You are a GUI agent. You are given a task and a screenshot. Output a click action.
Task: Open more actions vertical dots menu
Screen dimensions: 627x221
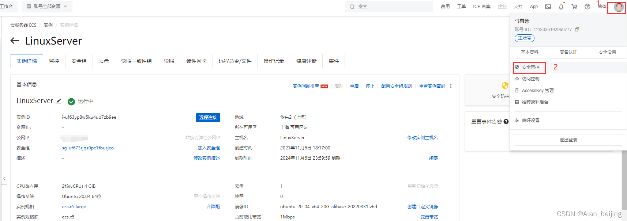(x=451, y=86)
